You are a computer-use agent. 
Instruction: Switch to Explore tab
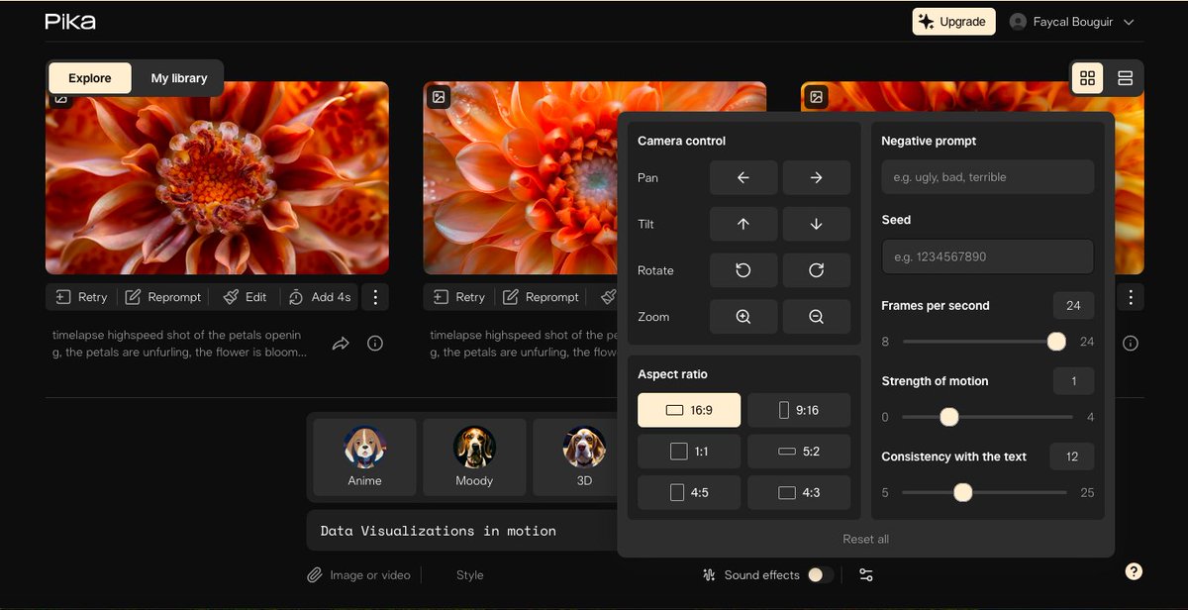(x=90, y=78)
